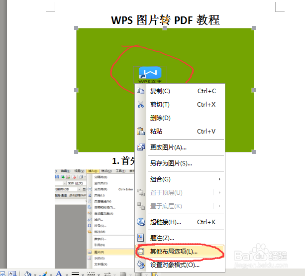
Task: Open the line color dropdown arrow
Action: pyautogui.click(x=51, y=275)
